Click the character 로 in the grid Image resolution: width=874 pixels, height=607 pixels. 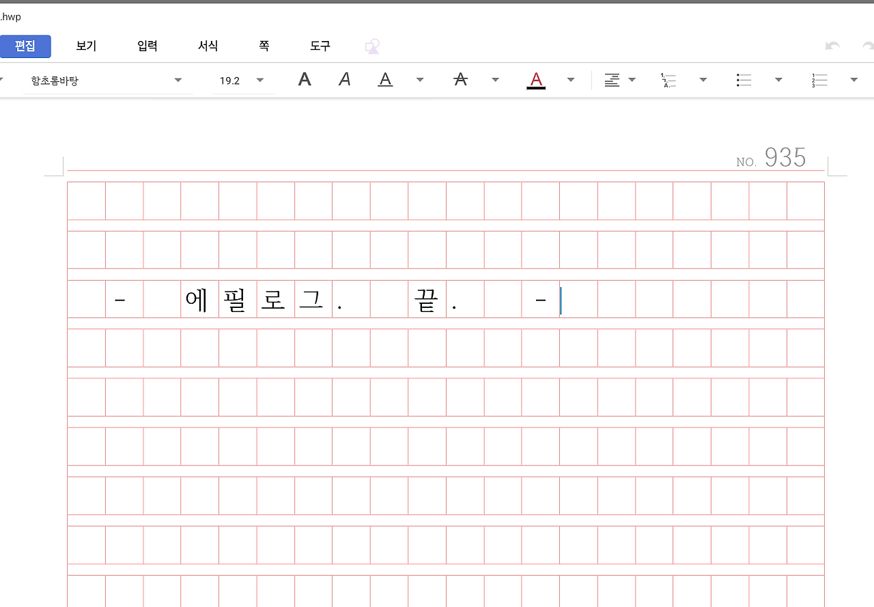272,300
